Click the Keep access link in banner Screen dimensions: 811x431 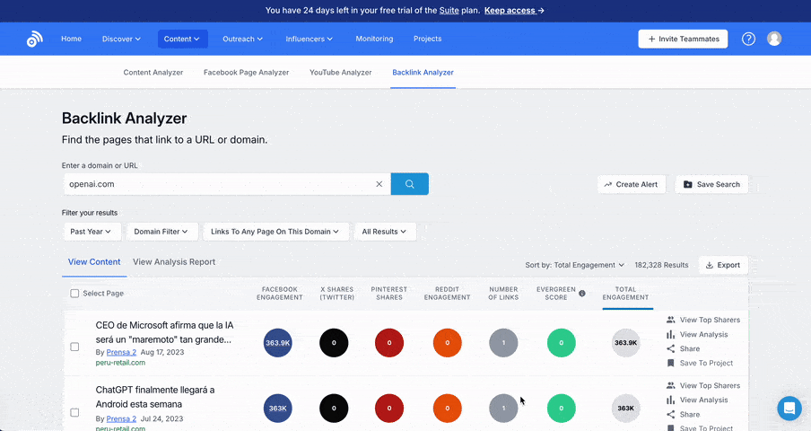[514, 11]
